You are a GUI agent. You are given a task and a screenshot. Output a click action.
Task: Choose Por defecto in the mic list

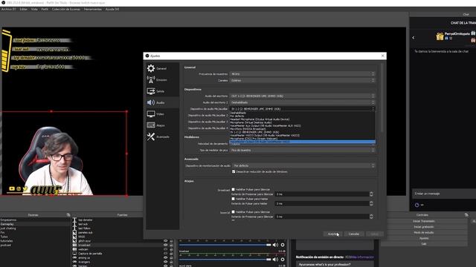click(x=303, y=116)
